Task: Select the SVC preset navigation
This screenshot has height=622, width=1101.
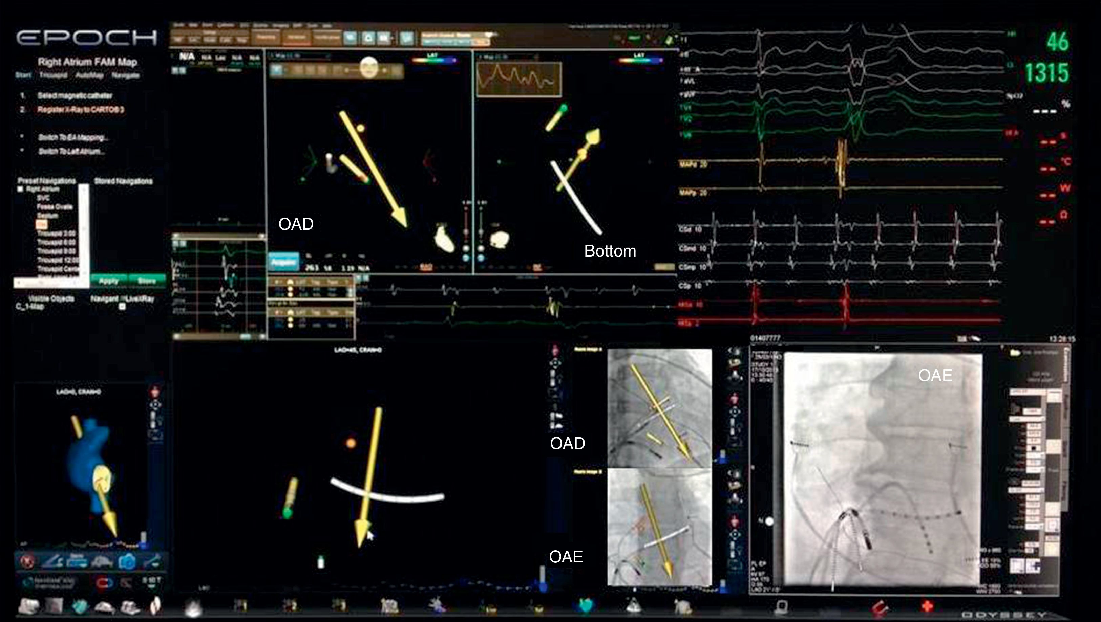Action: pyautogui.click(x=43, y=198)
